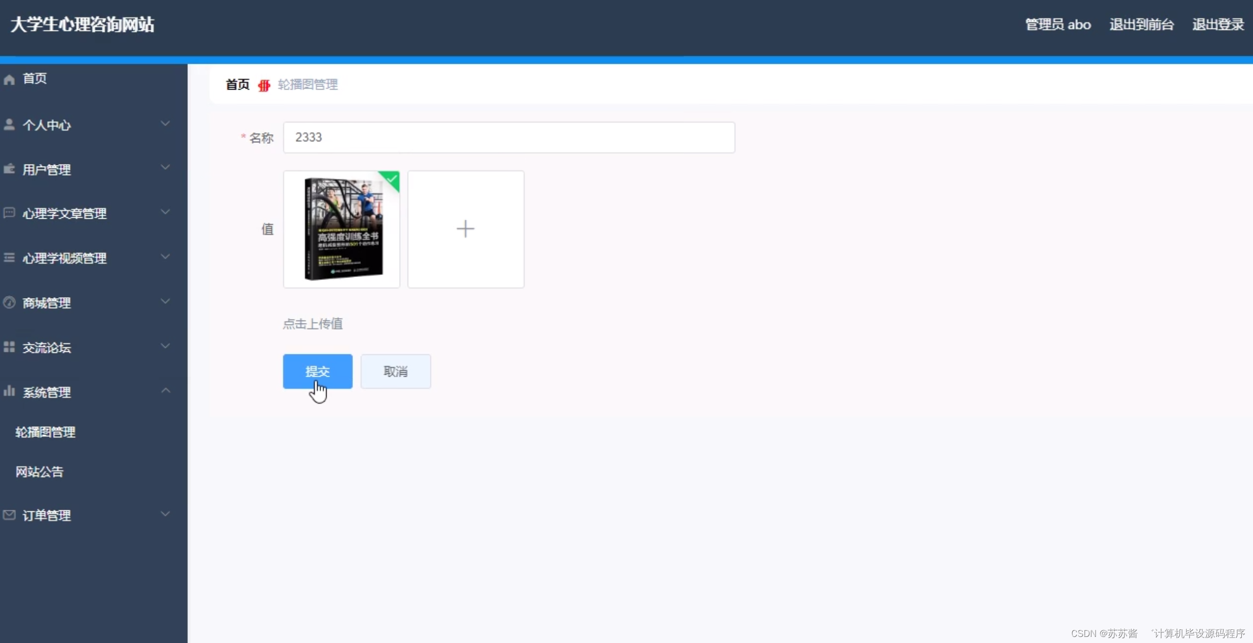Viewport: 1253px width, 643px height.
Task: Click the plus tile to upload image
Action: point(465,229)
